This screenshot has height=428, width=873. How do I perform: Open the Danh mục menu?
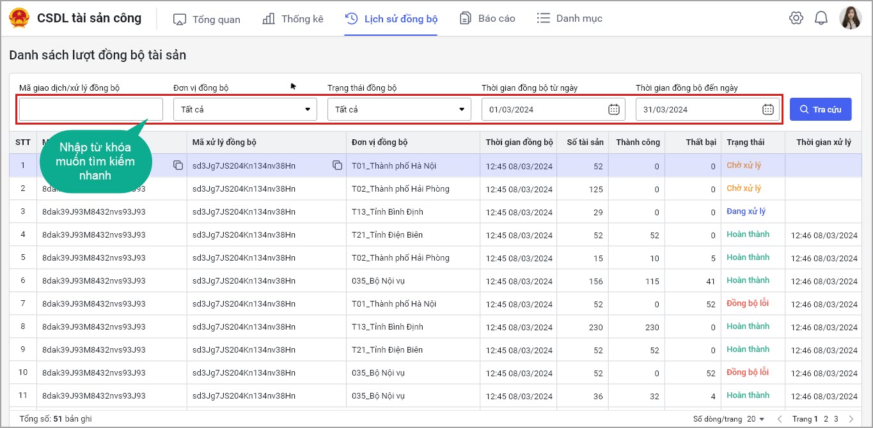569,19
